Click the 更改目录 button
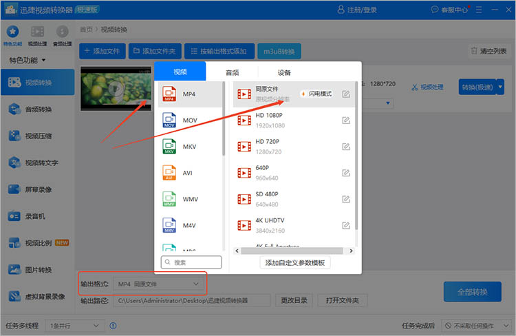The height and width of the screenshot is (336, 516). [x=294, y=300]
